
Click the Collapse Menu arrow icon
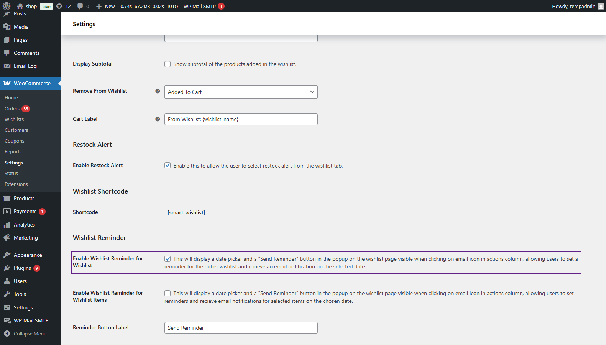pos(7,333)
